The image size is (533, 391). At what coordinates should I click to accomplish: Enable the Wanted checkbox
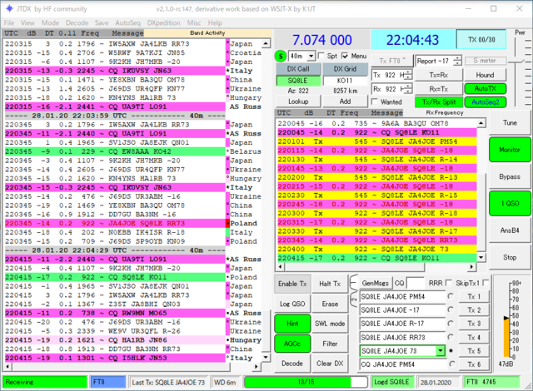375,101
